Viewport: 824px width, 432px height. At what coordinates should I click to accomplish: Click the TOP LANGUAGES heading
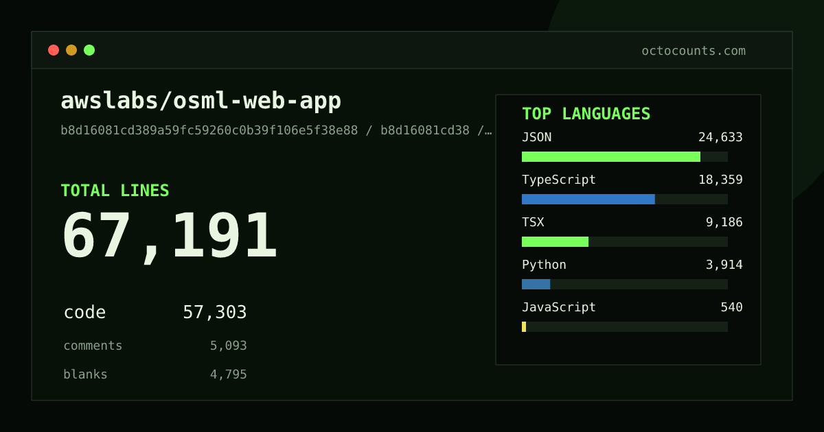coord(586,114)
